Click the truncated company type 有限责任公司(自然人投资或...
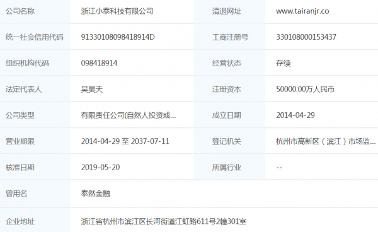The width and height of the screenshot is (378, 232). (x=129, y=115)
